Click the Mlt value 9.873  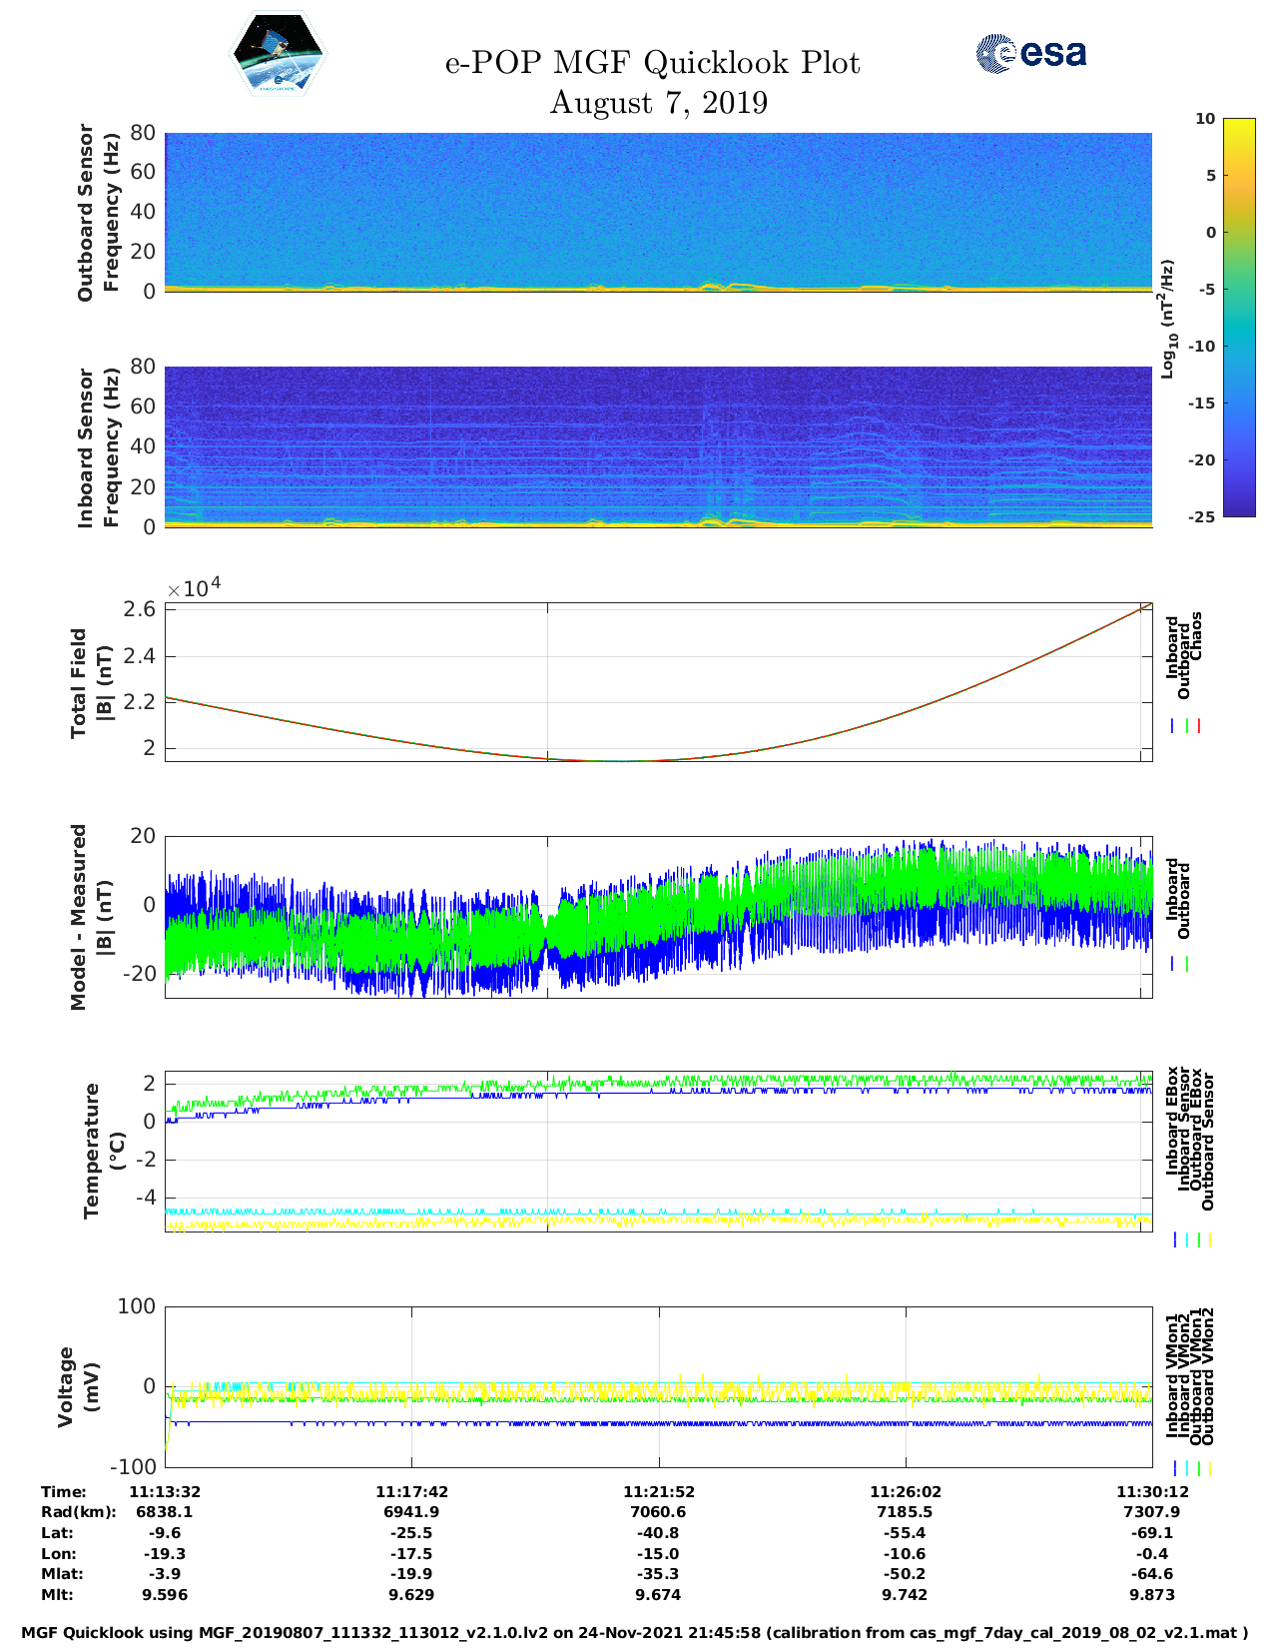click(1151, 1595)
